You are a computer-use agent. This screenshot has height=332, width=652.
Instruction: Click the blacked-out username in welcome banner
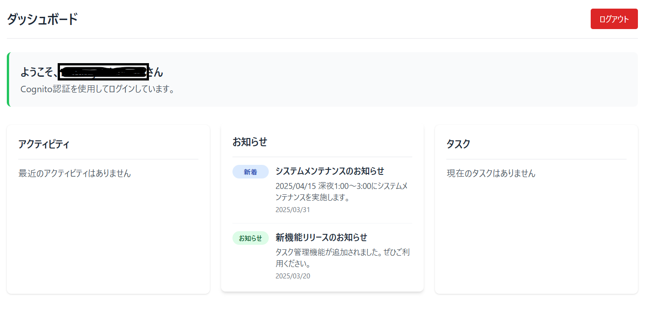tap(104, 72)
